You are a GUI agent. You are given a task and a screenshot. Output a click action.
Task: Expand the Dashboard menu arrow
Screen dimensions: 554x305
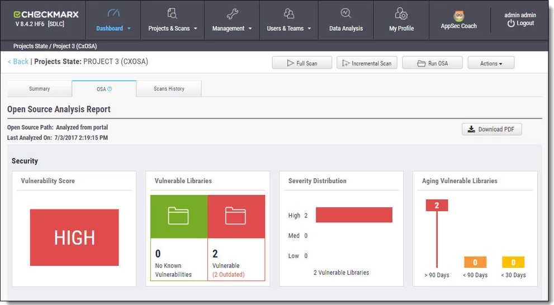click(x=129, y=28)
